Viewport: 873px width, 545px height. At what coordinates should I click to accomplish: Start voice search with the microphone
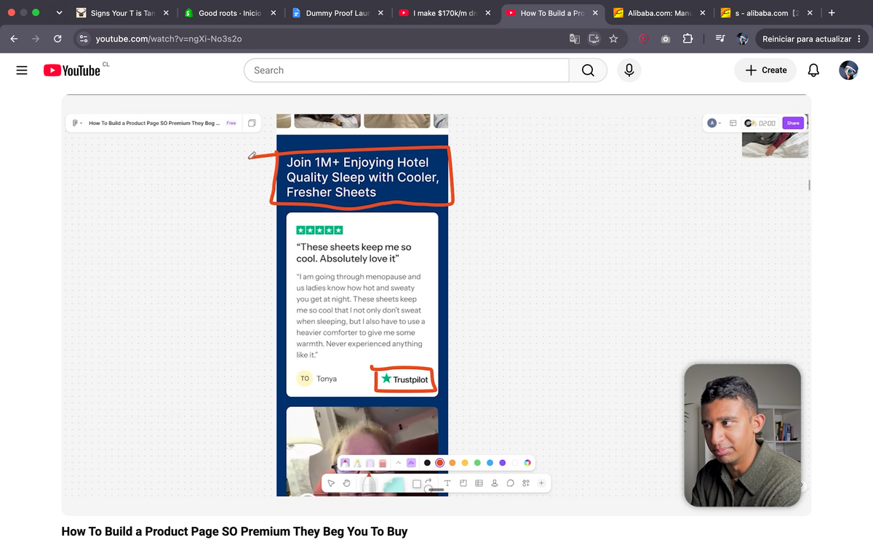coord(629,70)
